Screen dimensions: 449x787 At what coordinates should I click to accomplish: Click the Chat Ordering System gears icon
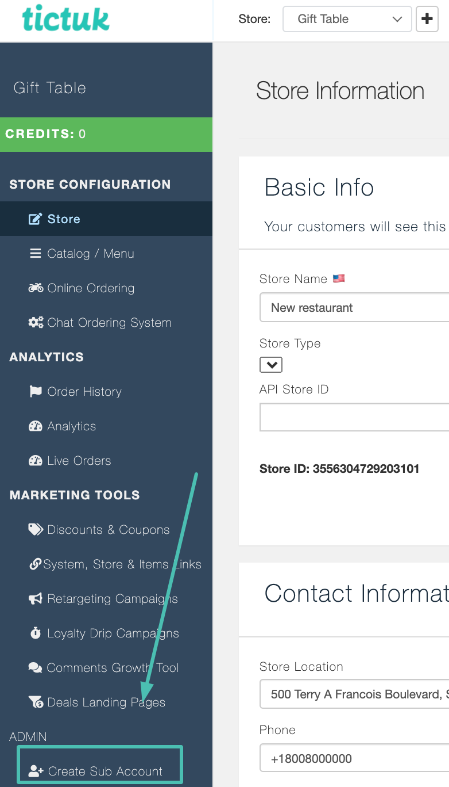[36, 323]
